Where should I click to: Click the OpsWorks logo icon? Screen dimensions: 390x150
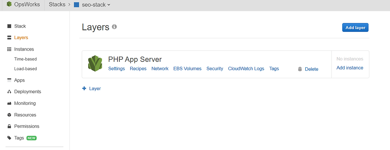9,4
